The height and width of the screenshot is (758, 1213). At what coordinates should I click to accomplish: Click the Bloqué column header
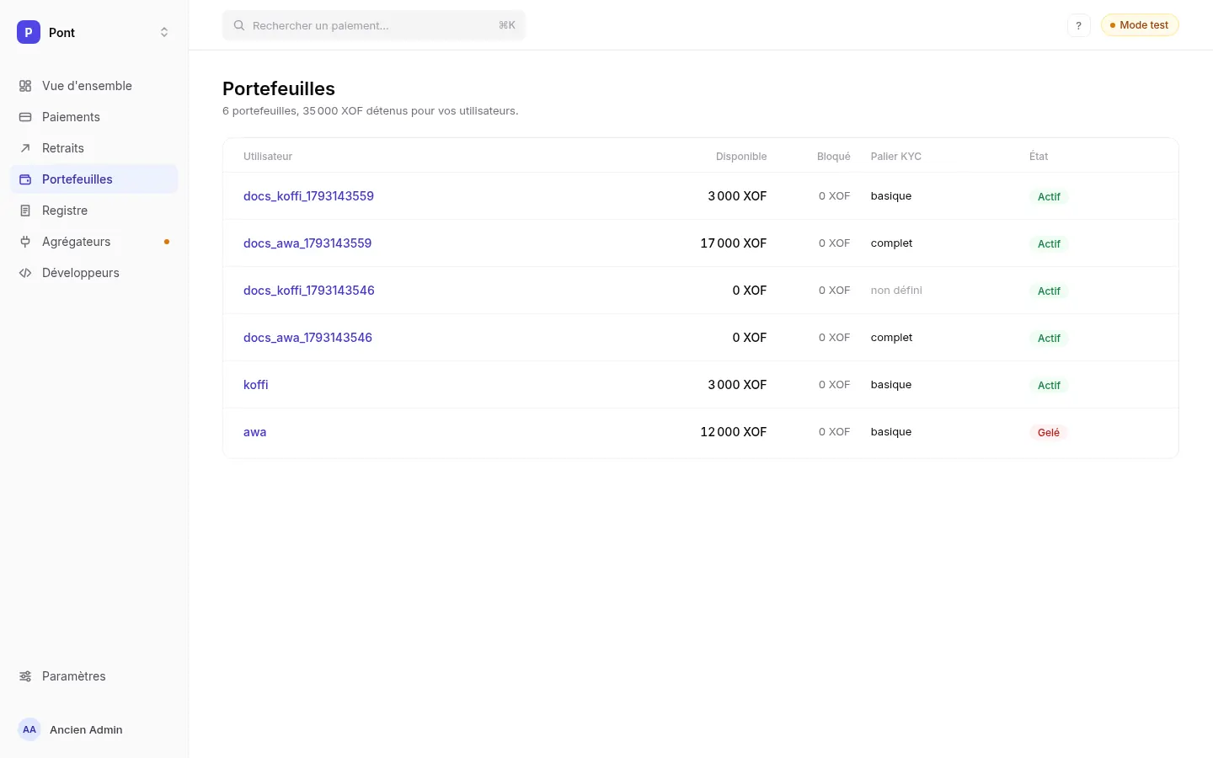click(x=834, y=157)
